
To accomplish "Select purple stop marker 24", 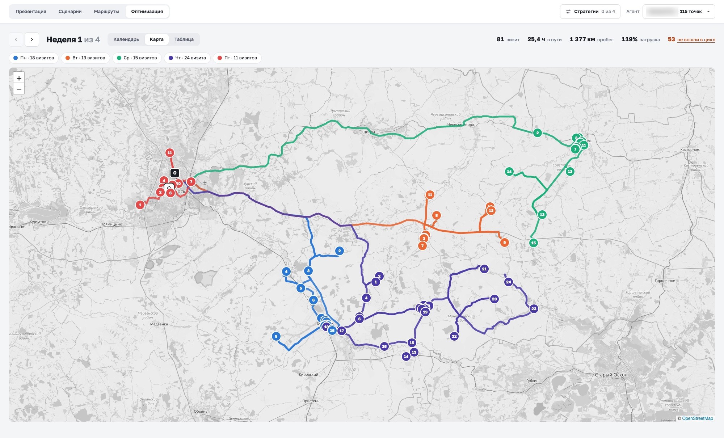I will [x=509, y=282].
